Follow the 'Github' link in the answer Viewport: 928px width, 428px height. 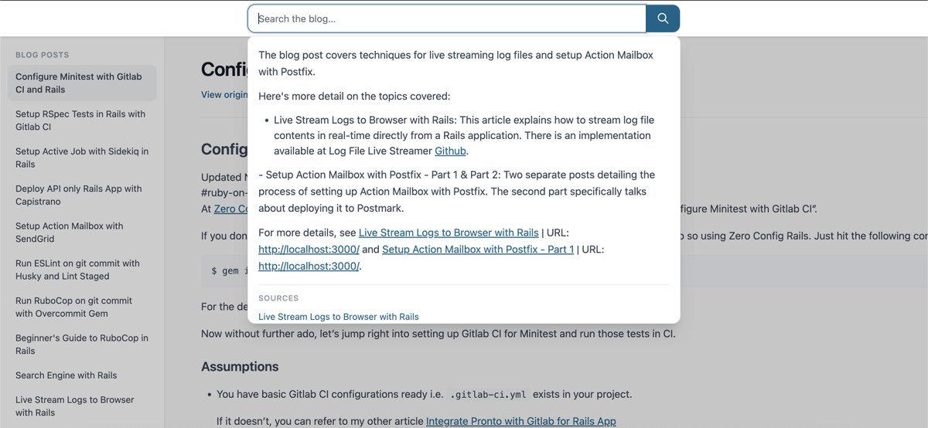point(451,151)
